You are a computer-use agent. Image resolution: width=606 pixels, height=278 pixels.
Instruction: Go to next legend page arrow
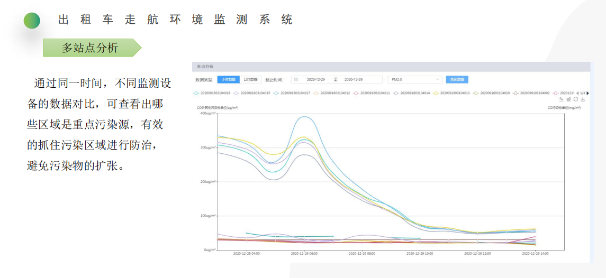coord(588,93)
